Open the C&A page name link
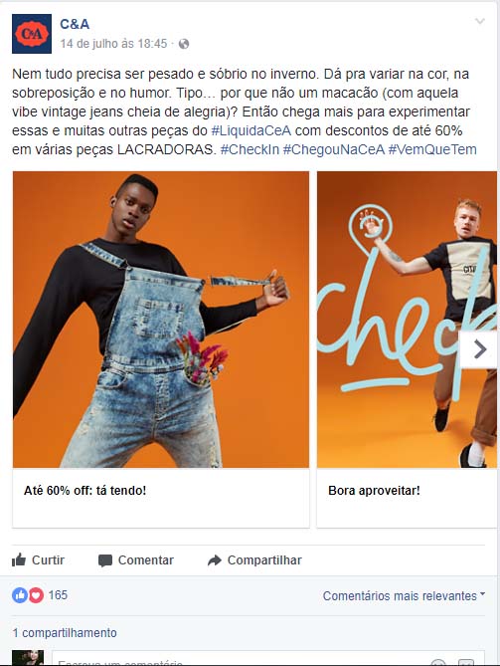Screen dimensions: 500x666 point(75,24)
